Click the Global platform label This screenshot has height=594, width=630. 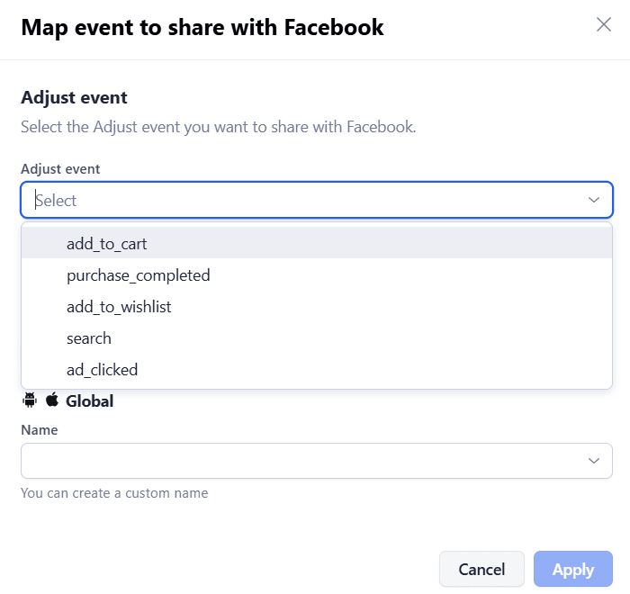tap(90, 401)
